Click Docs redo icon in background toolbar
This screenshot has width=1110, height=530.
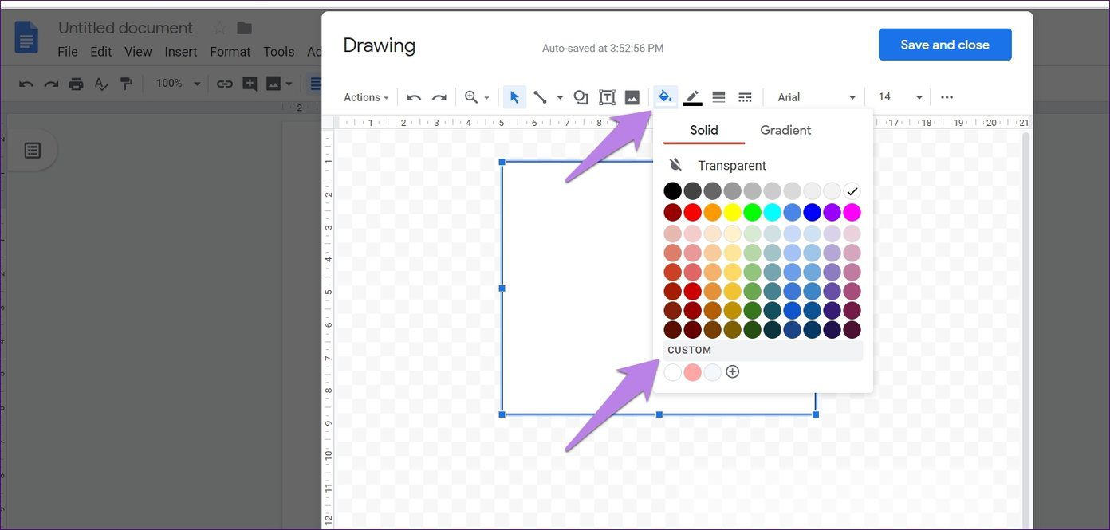(51, 83)
